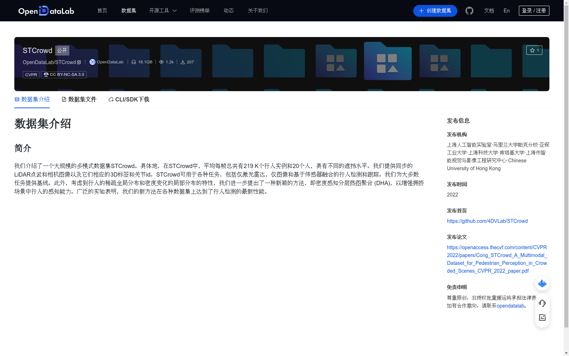Select the 数据集介绍 tab
Image resolution: width=569 pixels, height=356 pixels.
32,99
